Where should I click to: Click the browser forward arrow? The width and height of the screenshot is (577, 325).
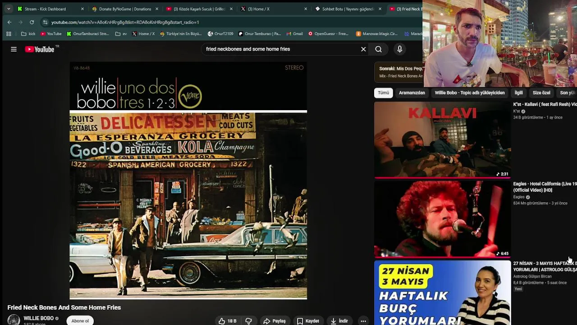pyautogui.click(x=21, y=22)
